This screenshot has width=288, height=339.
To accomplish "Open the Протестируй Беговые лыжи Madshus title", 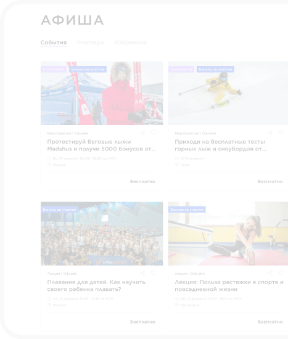I will (x=102, y=145).
